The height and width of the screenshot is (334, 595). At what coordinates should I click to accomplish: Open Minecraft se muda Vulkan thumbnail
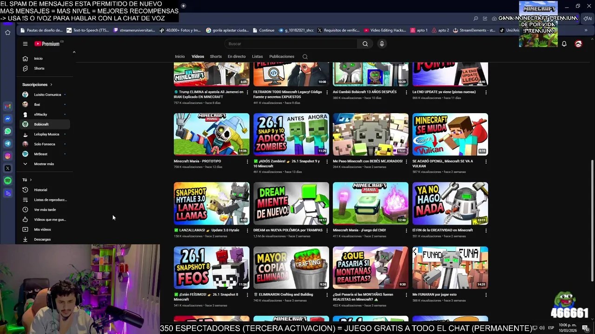click(450, 134)
